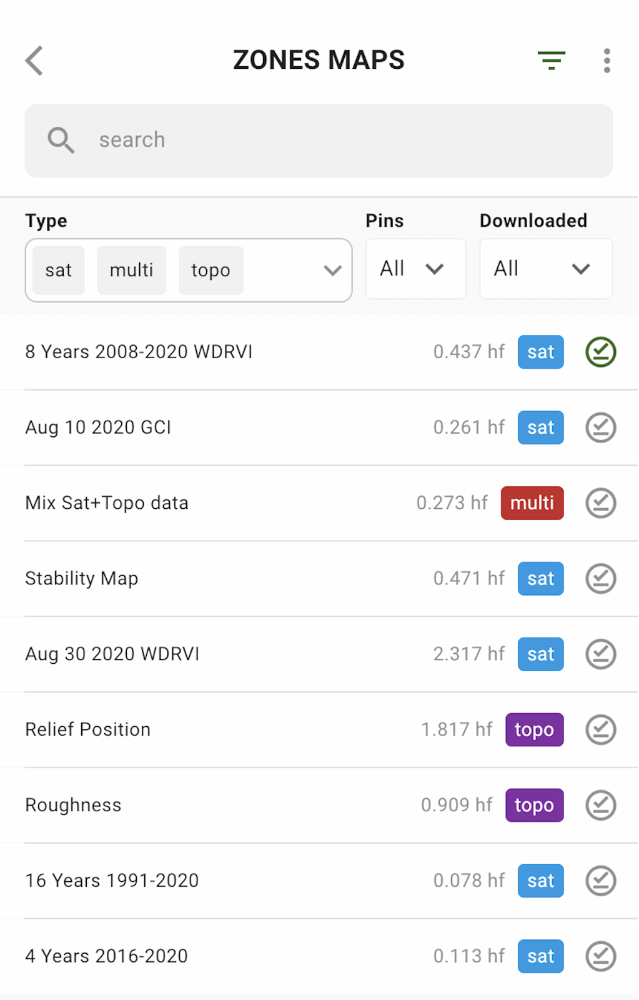The image size is (639, 1000).
Task: Open the Aug 30 2020 WDRVI map
Action: [112, 654]
